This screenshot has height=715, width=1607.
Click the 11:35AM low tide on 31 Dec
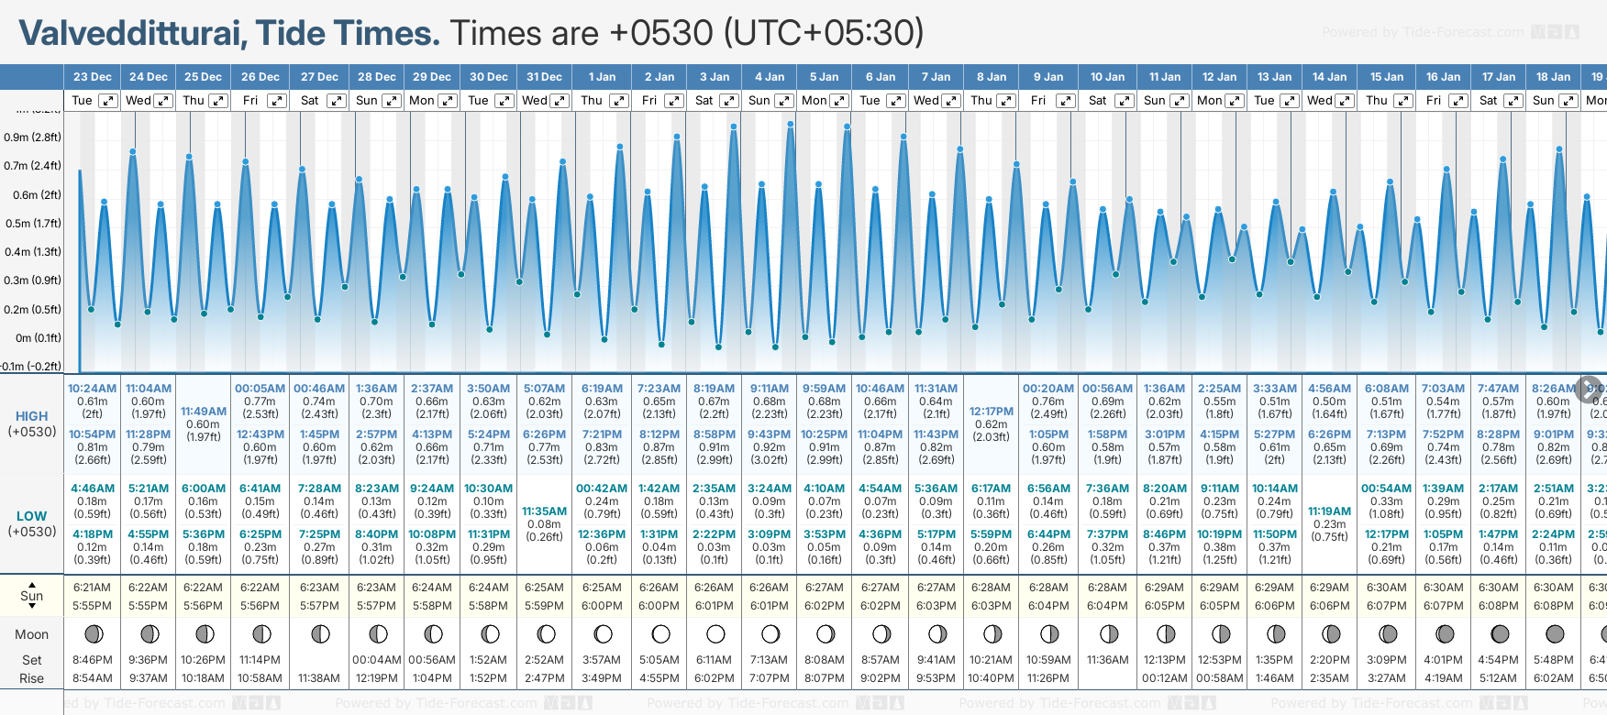[x=544, y=511]
